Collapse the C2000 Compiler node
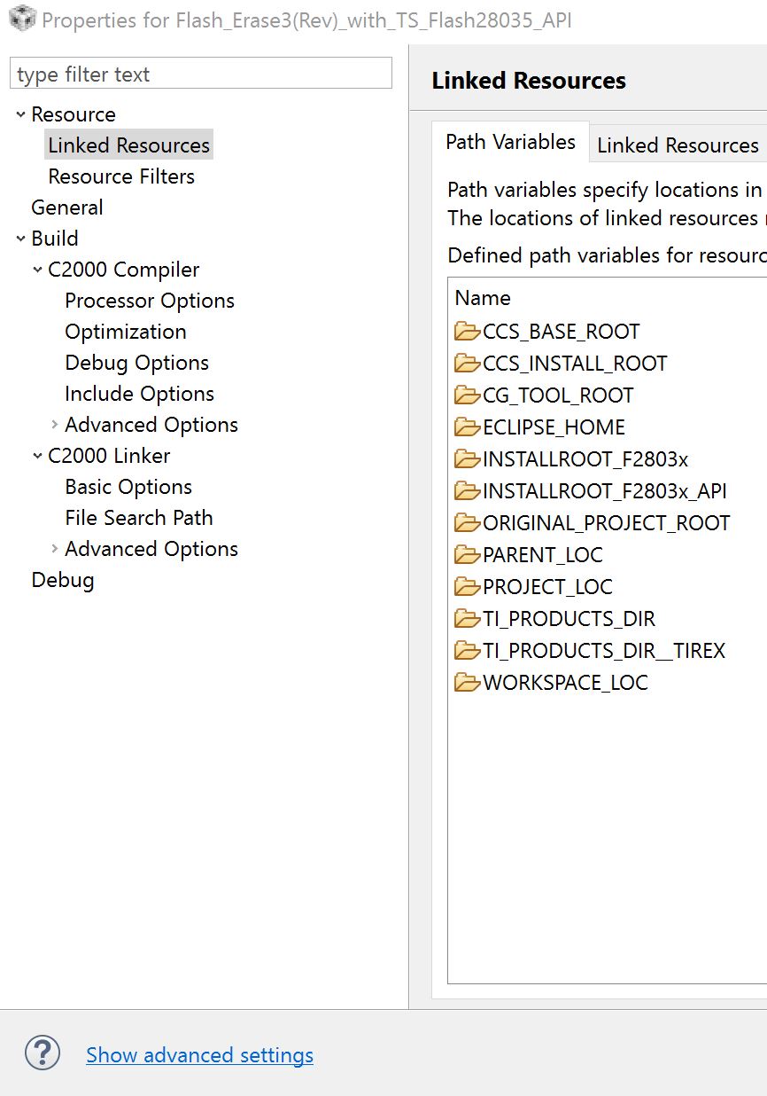 37,270
